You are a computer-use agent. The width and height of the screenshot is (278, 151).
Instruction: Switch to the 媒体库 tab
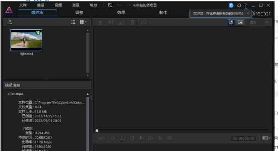[37, 13]
